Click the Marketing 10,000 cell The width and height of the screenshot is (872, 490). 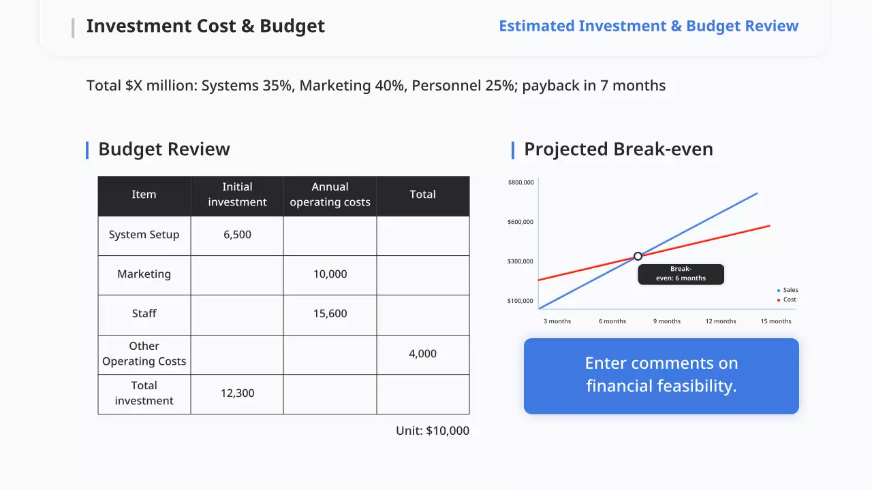point(330,274)
